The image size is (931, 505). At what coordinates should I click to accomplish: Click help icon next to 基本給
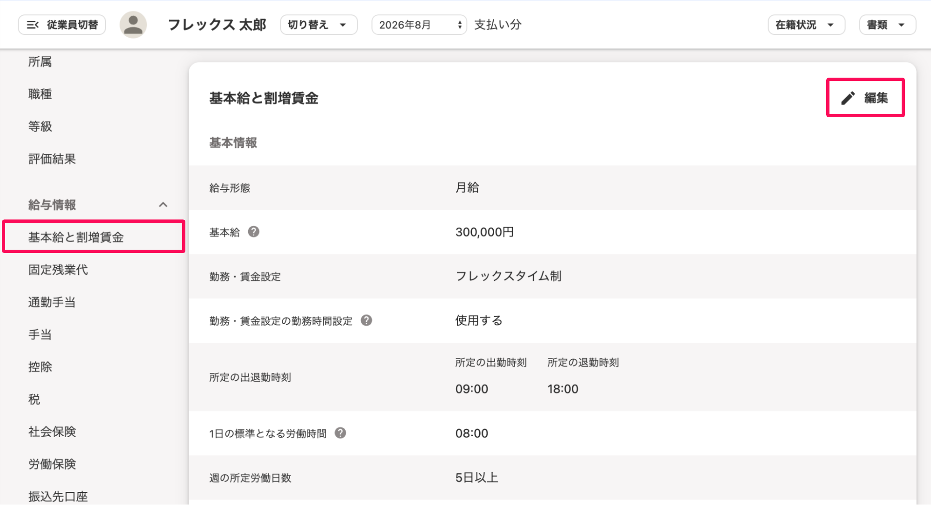253,232
